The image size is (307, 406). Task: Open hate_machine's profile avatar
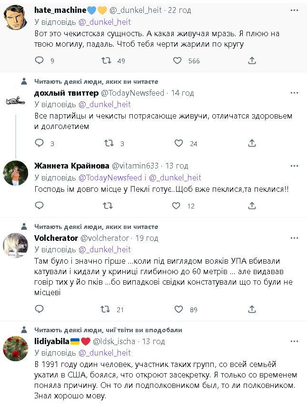pyautogui.click(x=15, y=17)
